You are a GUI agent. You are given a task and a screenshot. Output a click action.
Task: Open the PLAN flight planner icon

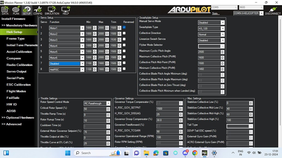[16, 11]
